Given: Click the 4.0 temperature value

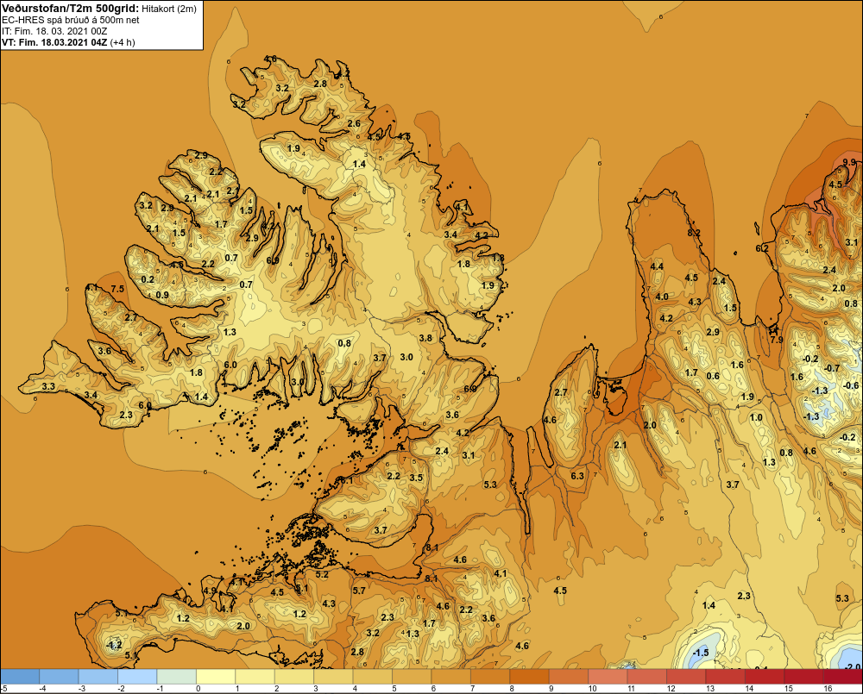Looking at the screenshot, I should point(662,297).
